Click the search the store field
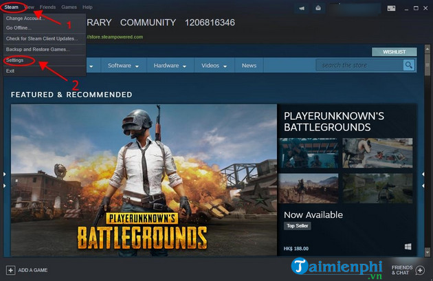 tap(359, 65)
